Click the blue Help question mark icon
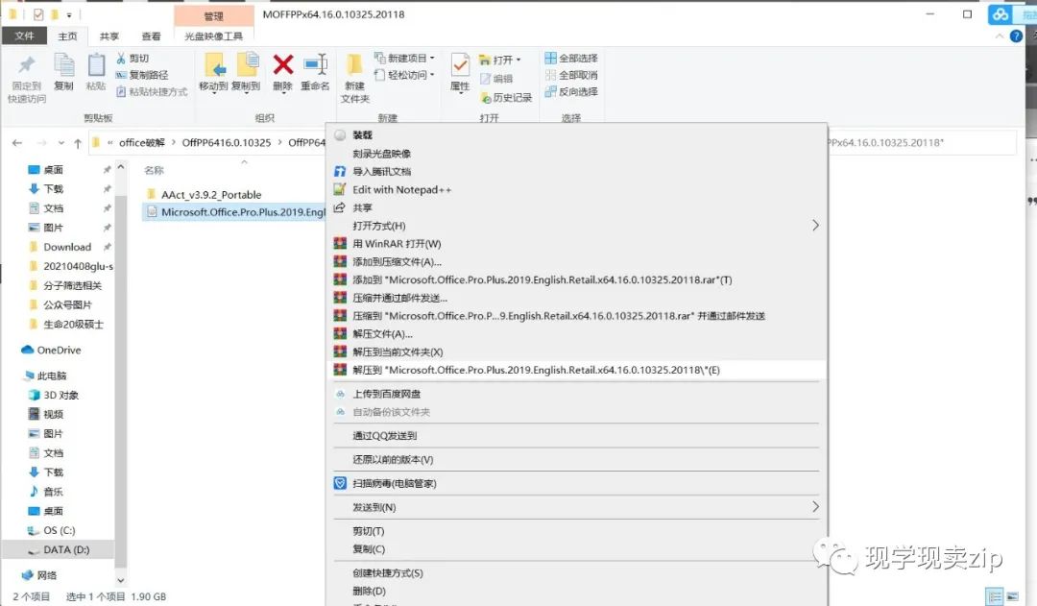 [1017, 36]
